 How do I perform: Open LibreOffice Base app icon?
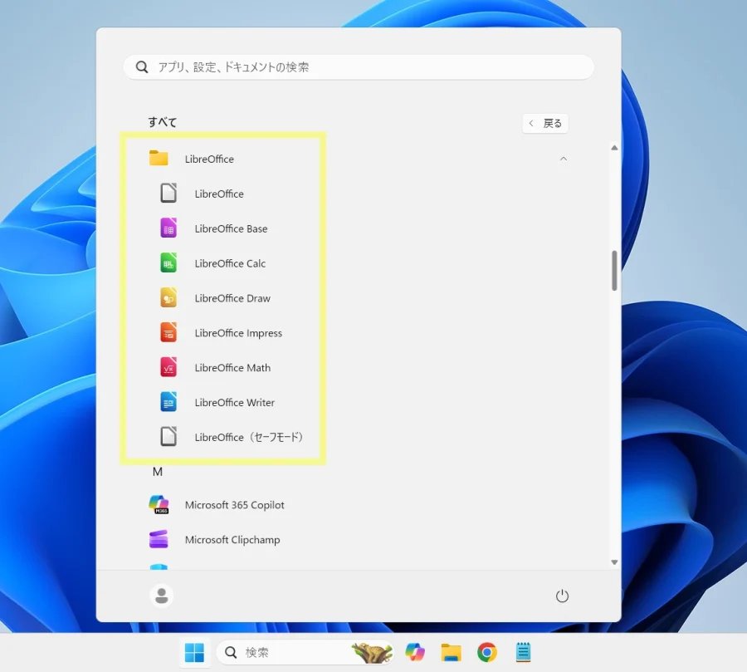tap(168, 228)
